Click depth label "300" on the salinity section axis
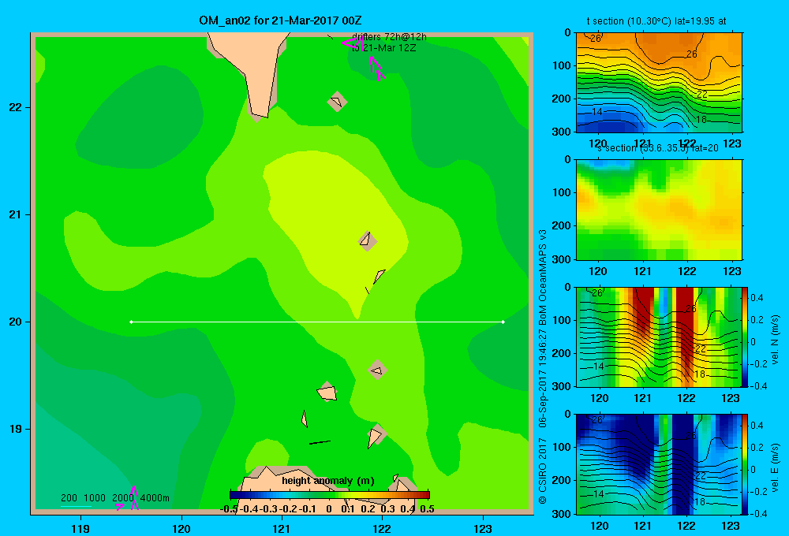Image resolution: width=789 pixels, height=536 pixels. click(562, 259)
